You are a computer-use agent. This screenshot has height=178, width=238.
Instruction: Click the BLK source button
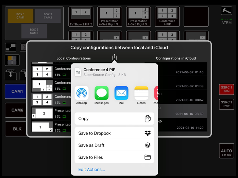pos(16,129)
